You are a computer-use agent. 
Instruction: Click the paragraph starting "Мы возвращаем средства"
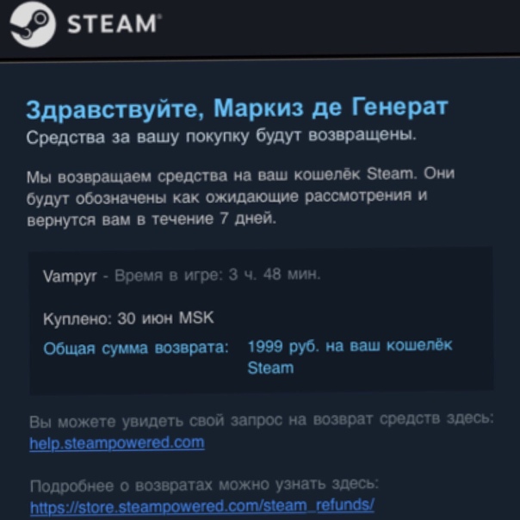point(240,196)
